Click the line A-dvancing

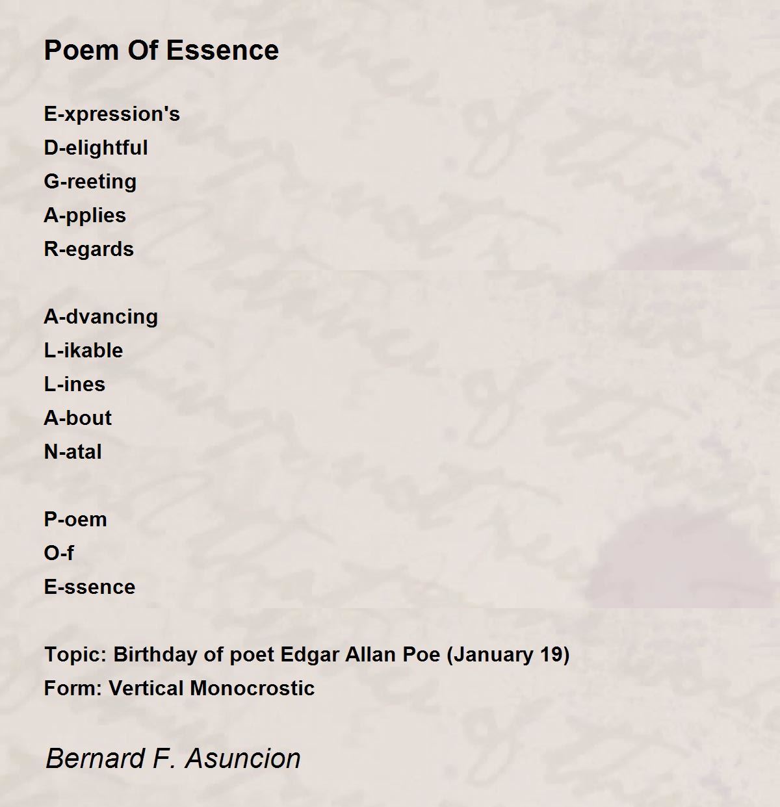(x=101, y=317)
